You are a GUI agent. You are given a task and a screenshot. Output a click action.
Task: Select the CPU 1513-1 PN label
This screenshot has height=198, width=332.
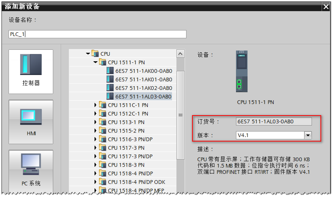click(x=126, y=122)
